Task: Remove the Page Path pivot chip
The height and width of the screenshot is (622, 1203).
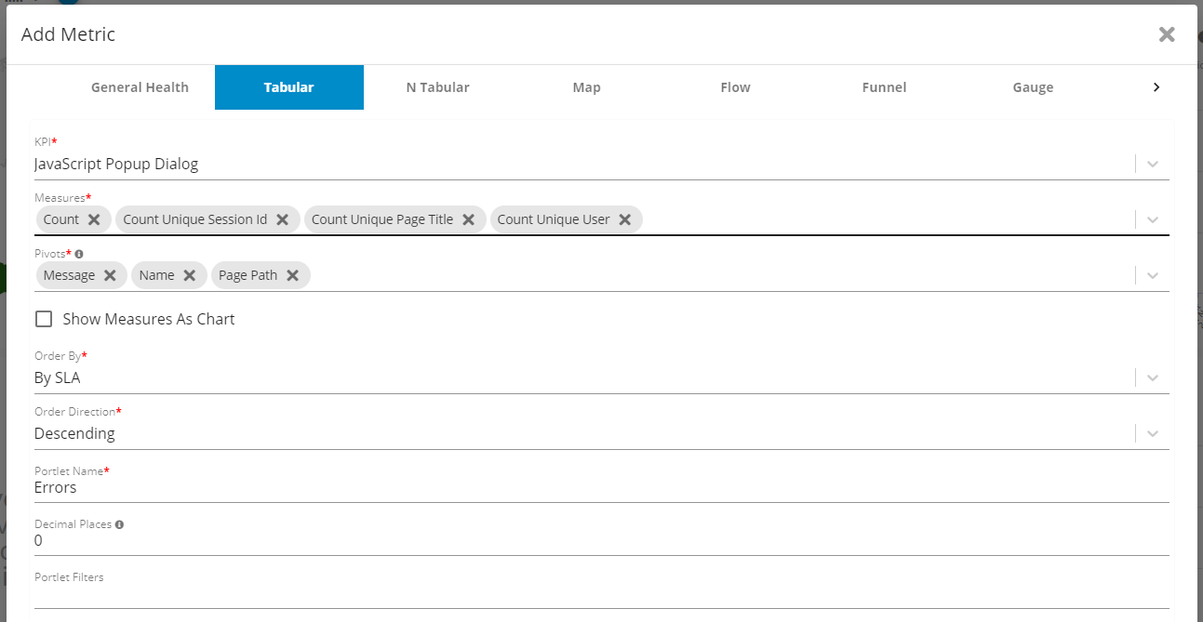Action: point(293,275)
